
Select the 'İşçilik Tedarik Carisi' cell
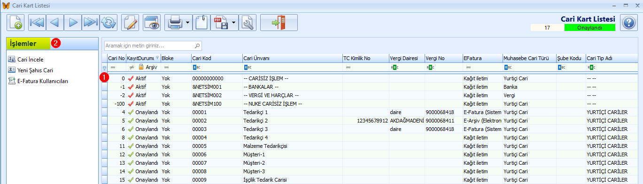292,180
